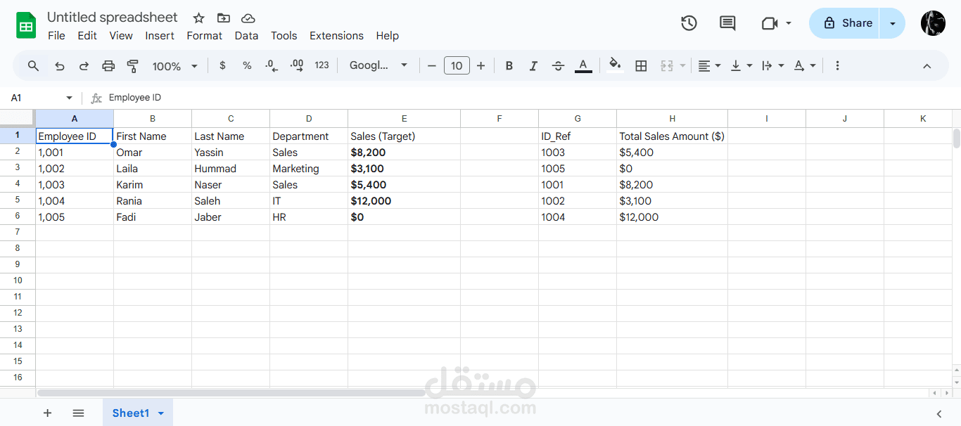Open the Extensions menu
This screenshot has width=961, height=426.
pyautogui.click(x=336, y=35)
